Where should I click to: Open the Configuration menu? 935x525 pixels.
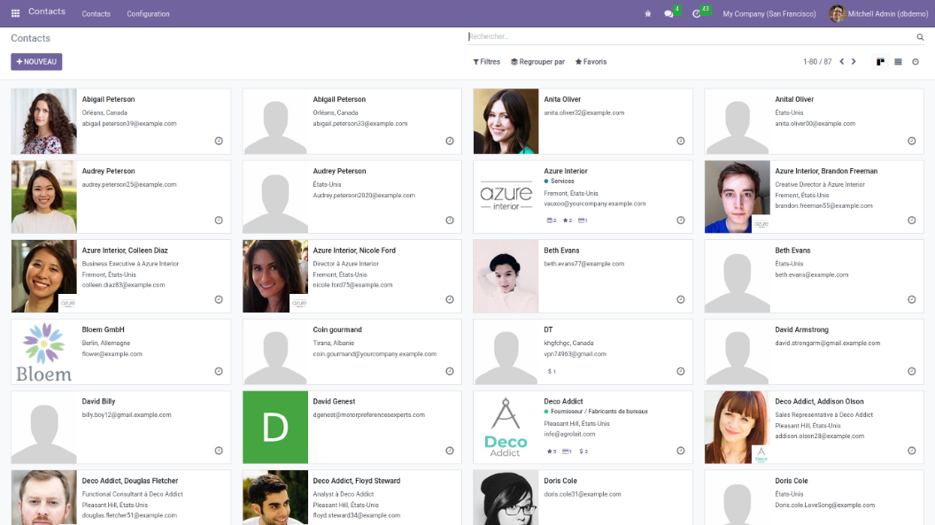point(148,13)
